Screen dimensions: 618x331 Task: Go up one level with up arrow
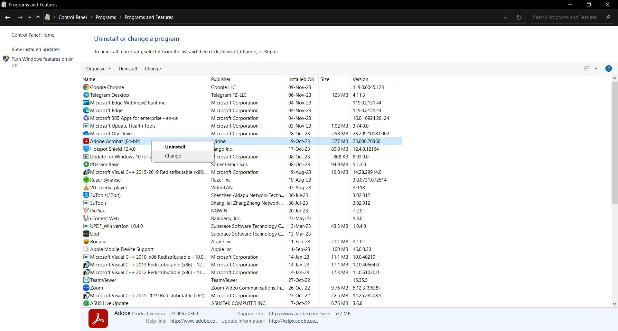pos(38,17)
